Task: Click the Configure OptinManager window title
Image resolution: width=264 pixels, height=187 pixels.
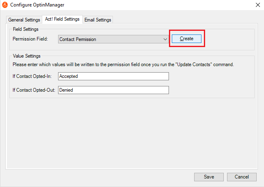Action: click(37, 5)
